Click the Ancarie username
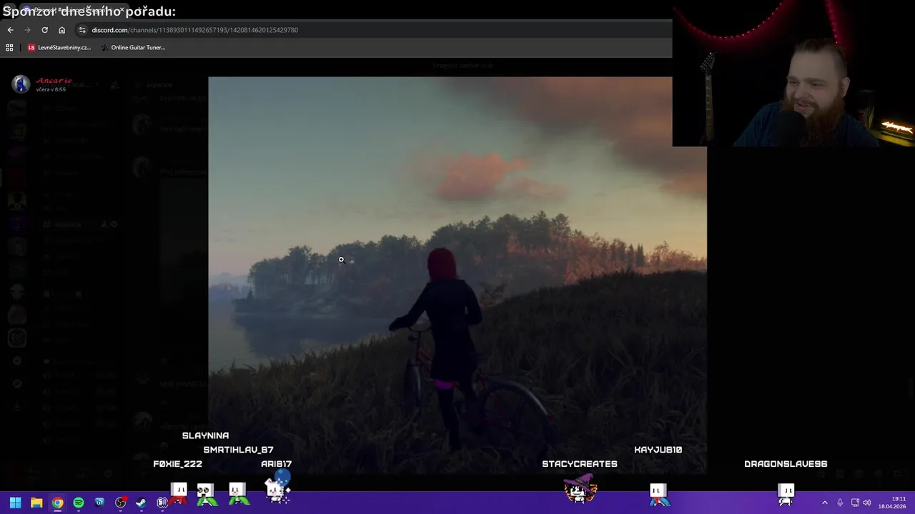 [x=54, y=81]
